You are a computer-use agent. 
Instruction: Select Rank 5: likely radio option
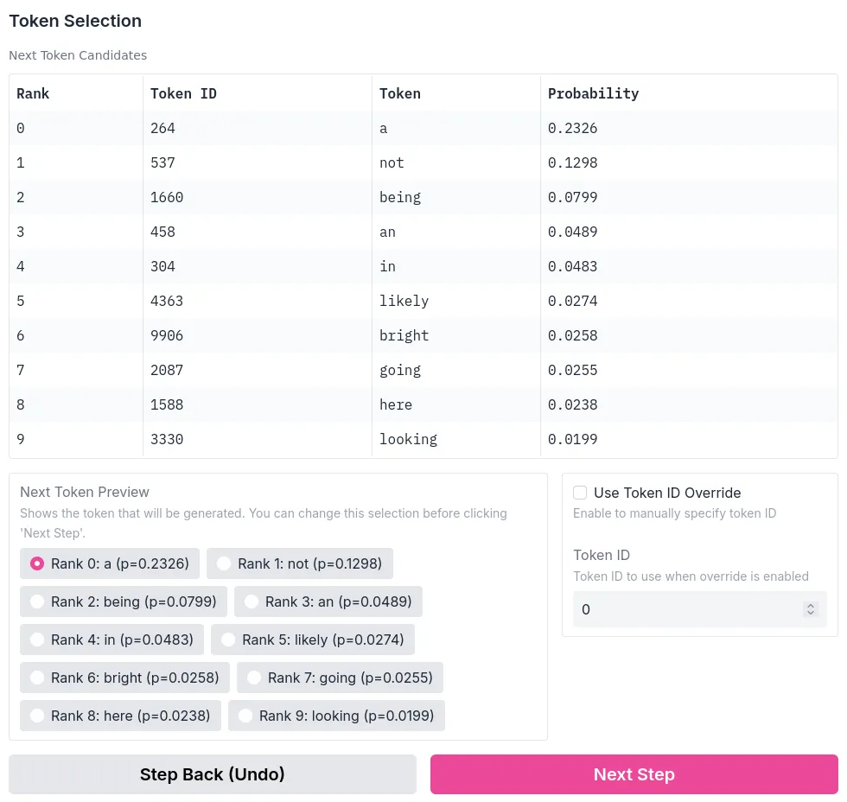[x=228, y=640]
